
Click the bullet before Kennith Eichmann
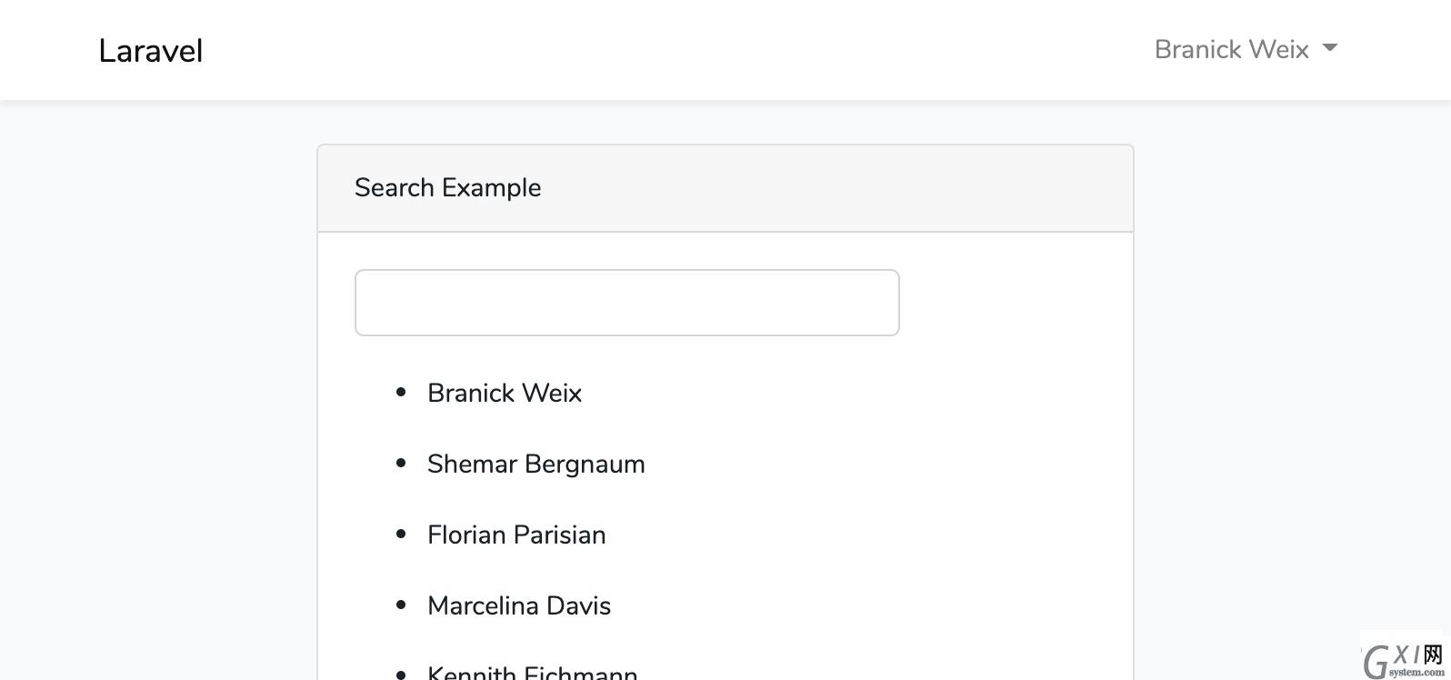401,675
